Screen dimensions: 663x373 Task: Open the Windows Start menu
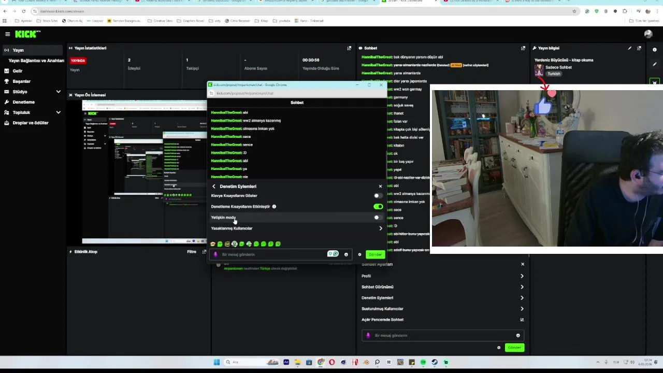point(217,362)
